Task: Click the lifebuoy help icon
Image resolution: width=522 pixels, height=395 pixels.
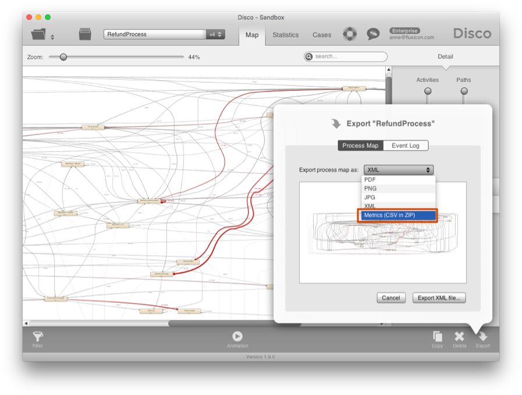Action: 350,34
